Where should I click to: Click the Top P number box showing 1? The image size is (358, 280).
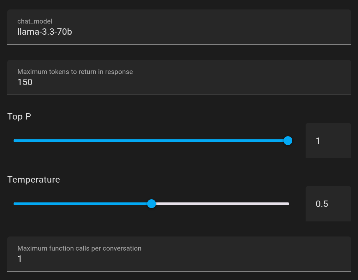coord(328,141)
